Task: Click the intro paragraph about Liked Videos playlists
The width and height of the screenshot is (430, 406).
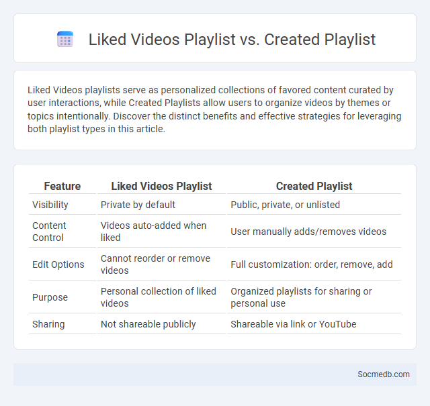Action: pos(214,109)
